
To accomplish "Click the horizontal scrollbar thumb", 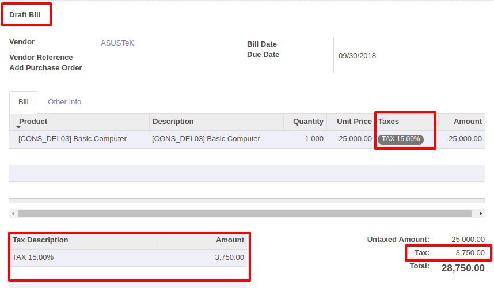I will click(x=245, y=213).
